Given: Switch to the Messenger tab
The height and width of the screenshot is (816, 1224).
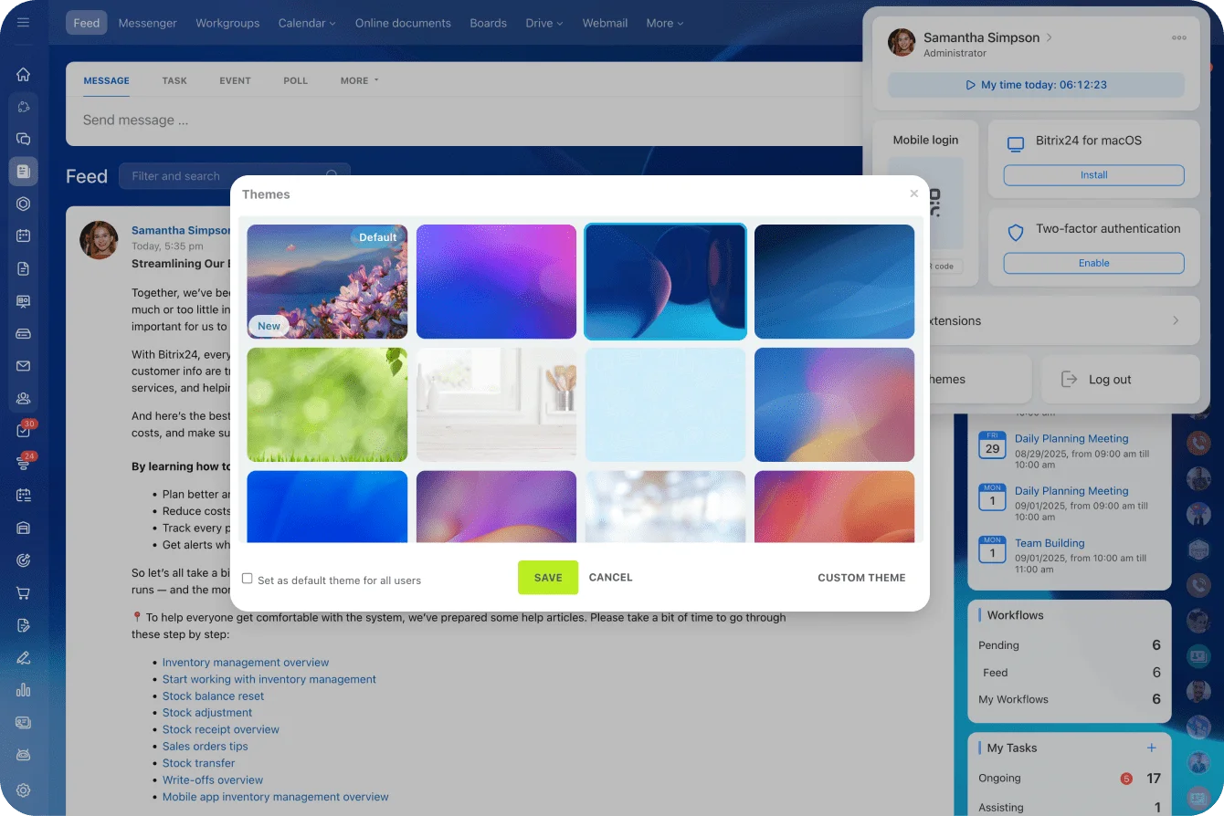Looking at the screenshot, I should pos(147,23).
